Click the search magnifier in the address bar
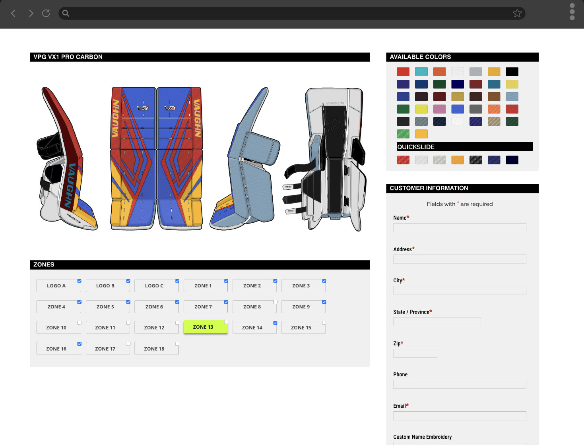 tap(65, 13)
